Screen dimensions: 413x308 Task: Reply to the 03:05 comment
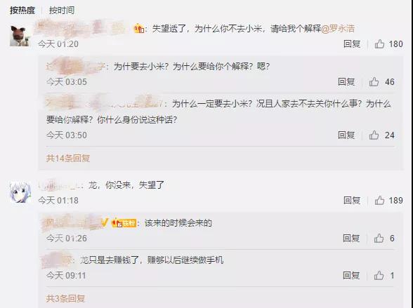346,82
